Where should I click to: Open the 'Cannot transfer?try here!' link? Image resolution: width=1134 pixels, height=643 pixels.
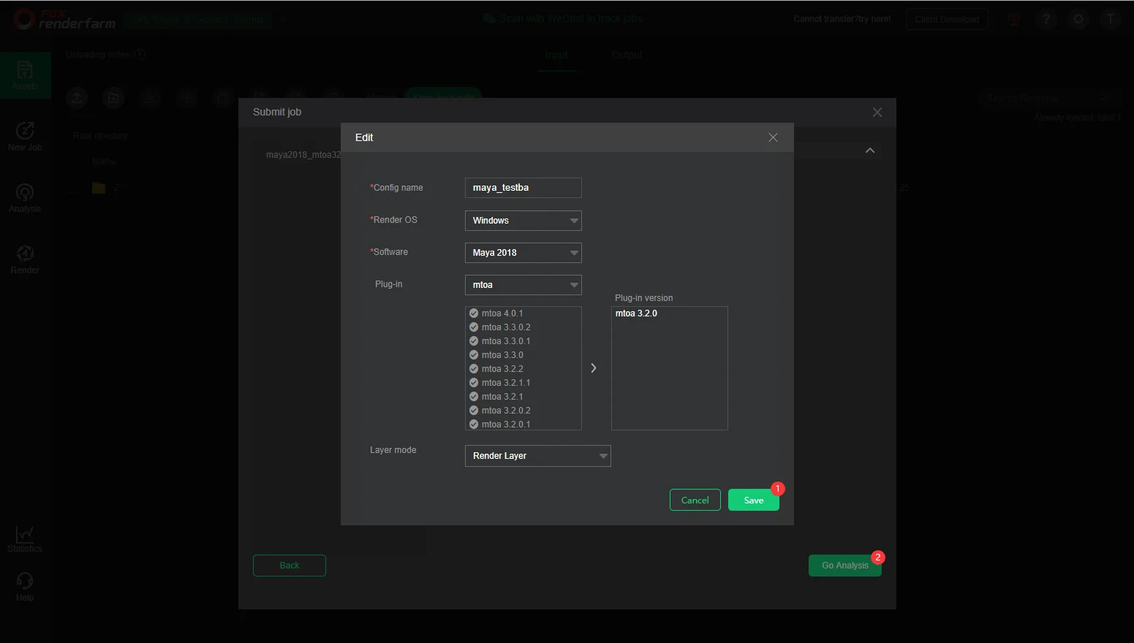pyautogui.click(x=842, y=19)
